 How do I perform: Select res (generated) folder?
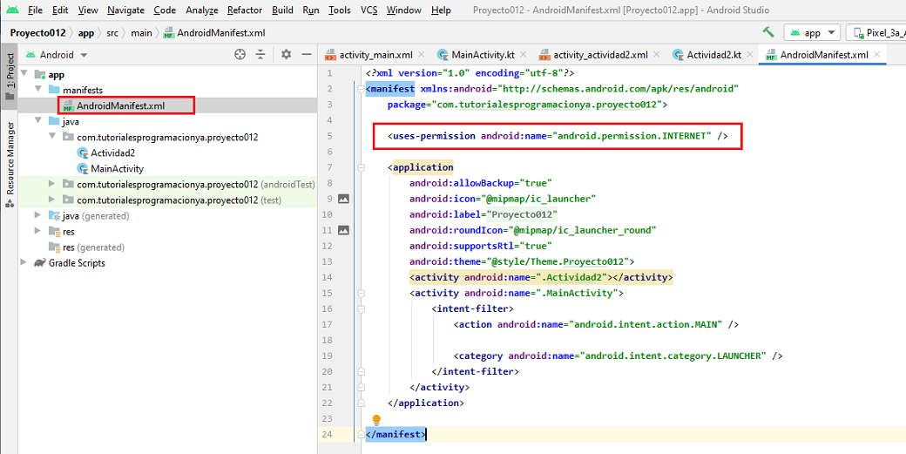coord(93,247)
